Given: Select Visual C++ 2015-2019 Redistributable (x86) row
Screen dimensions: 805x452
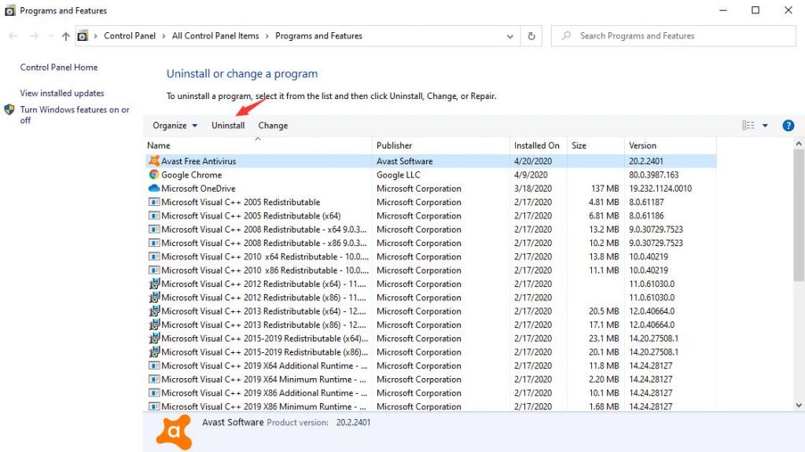Looking at the screenshot, I should tap(431, 352).
